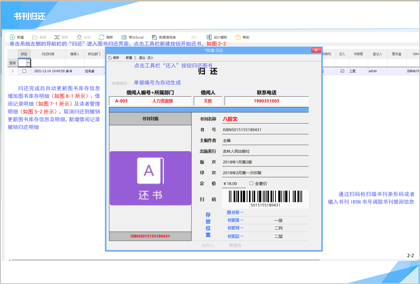
Task: Click the 新建 icon in main toolbar
Action: click(x=12, y=37)
